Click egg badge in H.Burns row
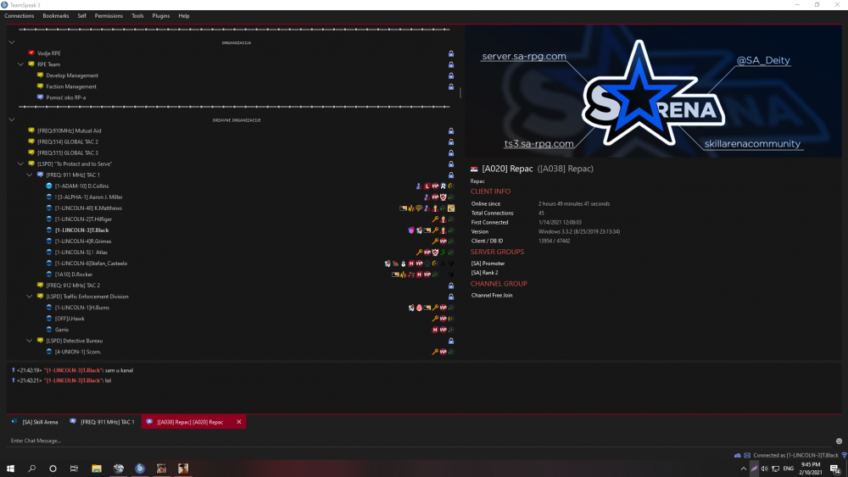This screenshot has width=848, height=477. [x=419, y=308]
